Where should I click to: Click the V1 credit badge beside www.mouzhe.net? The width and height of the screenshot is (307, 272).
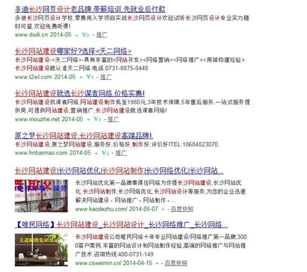pos(97,119)
